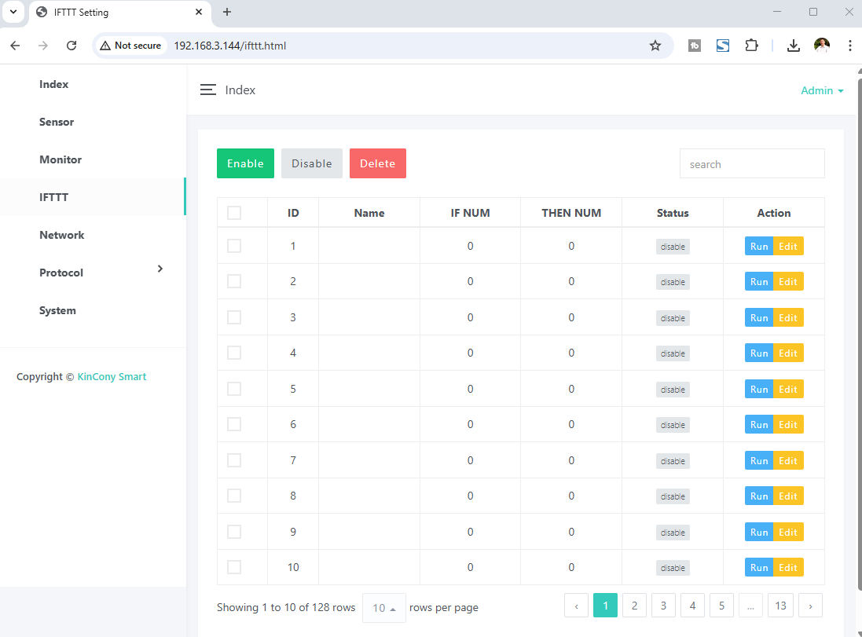The width and height of the screenshot is (862, 637).
Task: Select the checkbox for row ID 3
Action: coord(234,317)
